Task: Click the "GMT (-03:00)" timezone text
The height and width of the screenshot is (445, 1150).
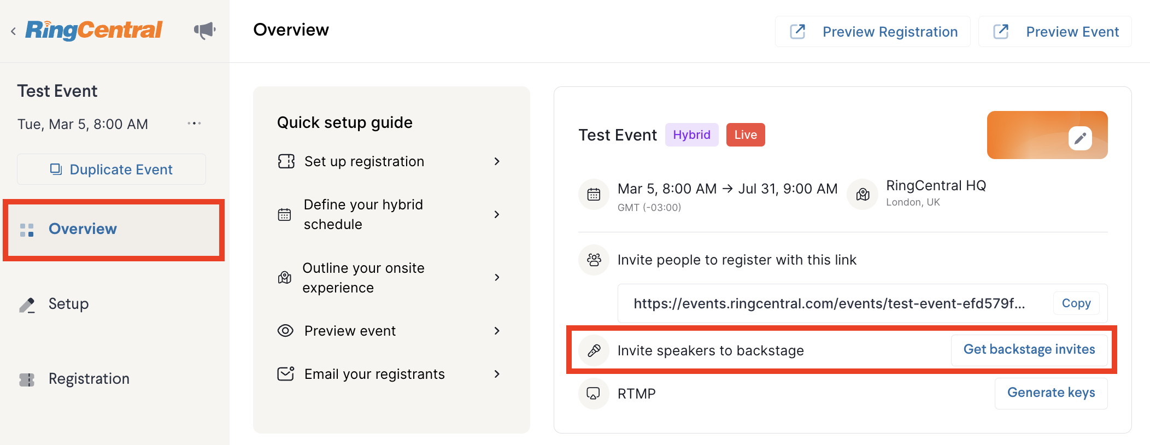Action: 649,208
